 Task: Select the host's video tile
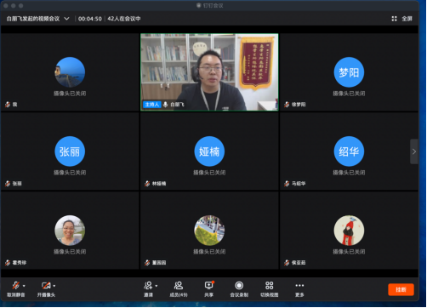pyautogui.click(x=209, y=72)
